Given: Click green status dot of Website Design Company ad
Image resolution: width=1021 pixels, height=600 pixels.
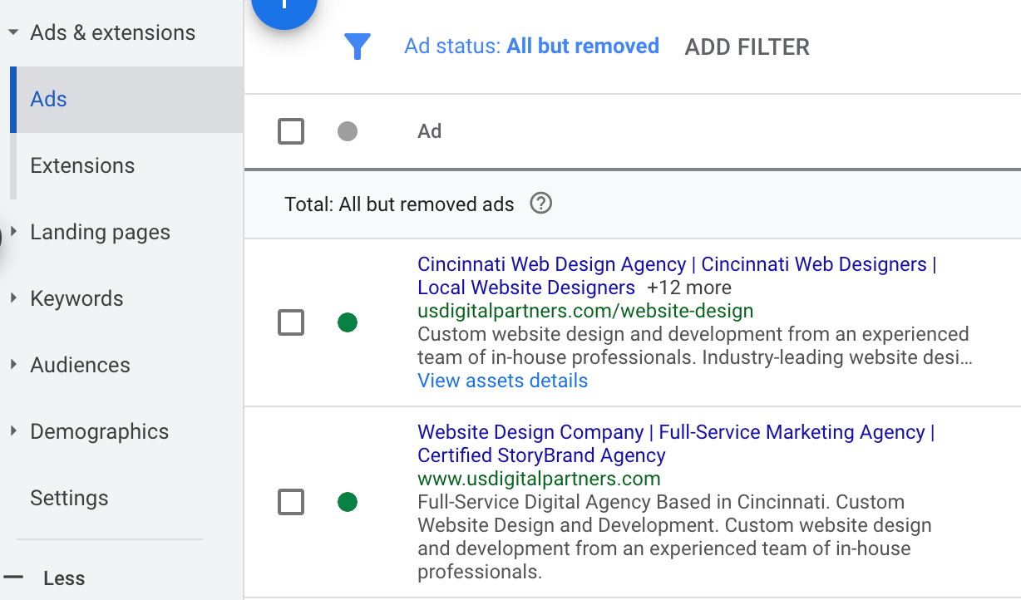Looking at the screenshot, I should (x=348, y=502).
